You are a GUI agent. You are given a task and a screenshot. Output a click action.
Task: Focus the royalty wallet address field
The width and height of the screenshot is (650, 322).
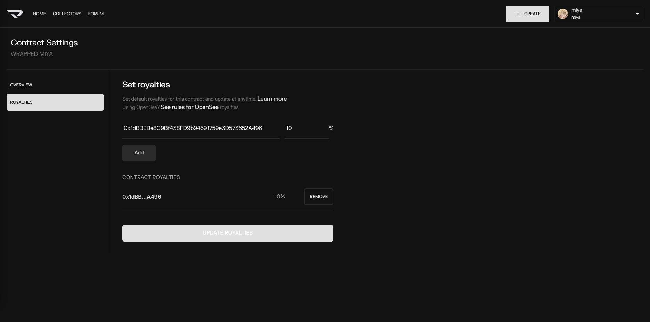[x=201, y=128]
